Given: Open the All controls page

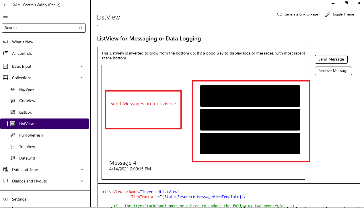Looking at the screenshot, I should coord(45,53).
